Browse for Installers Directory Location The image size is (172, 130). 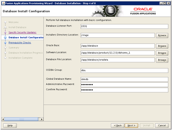[162, 35]
